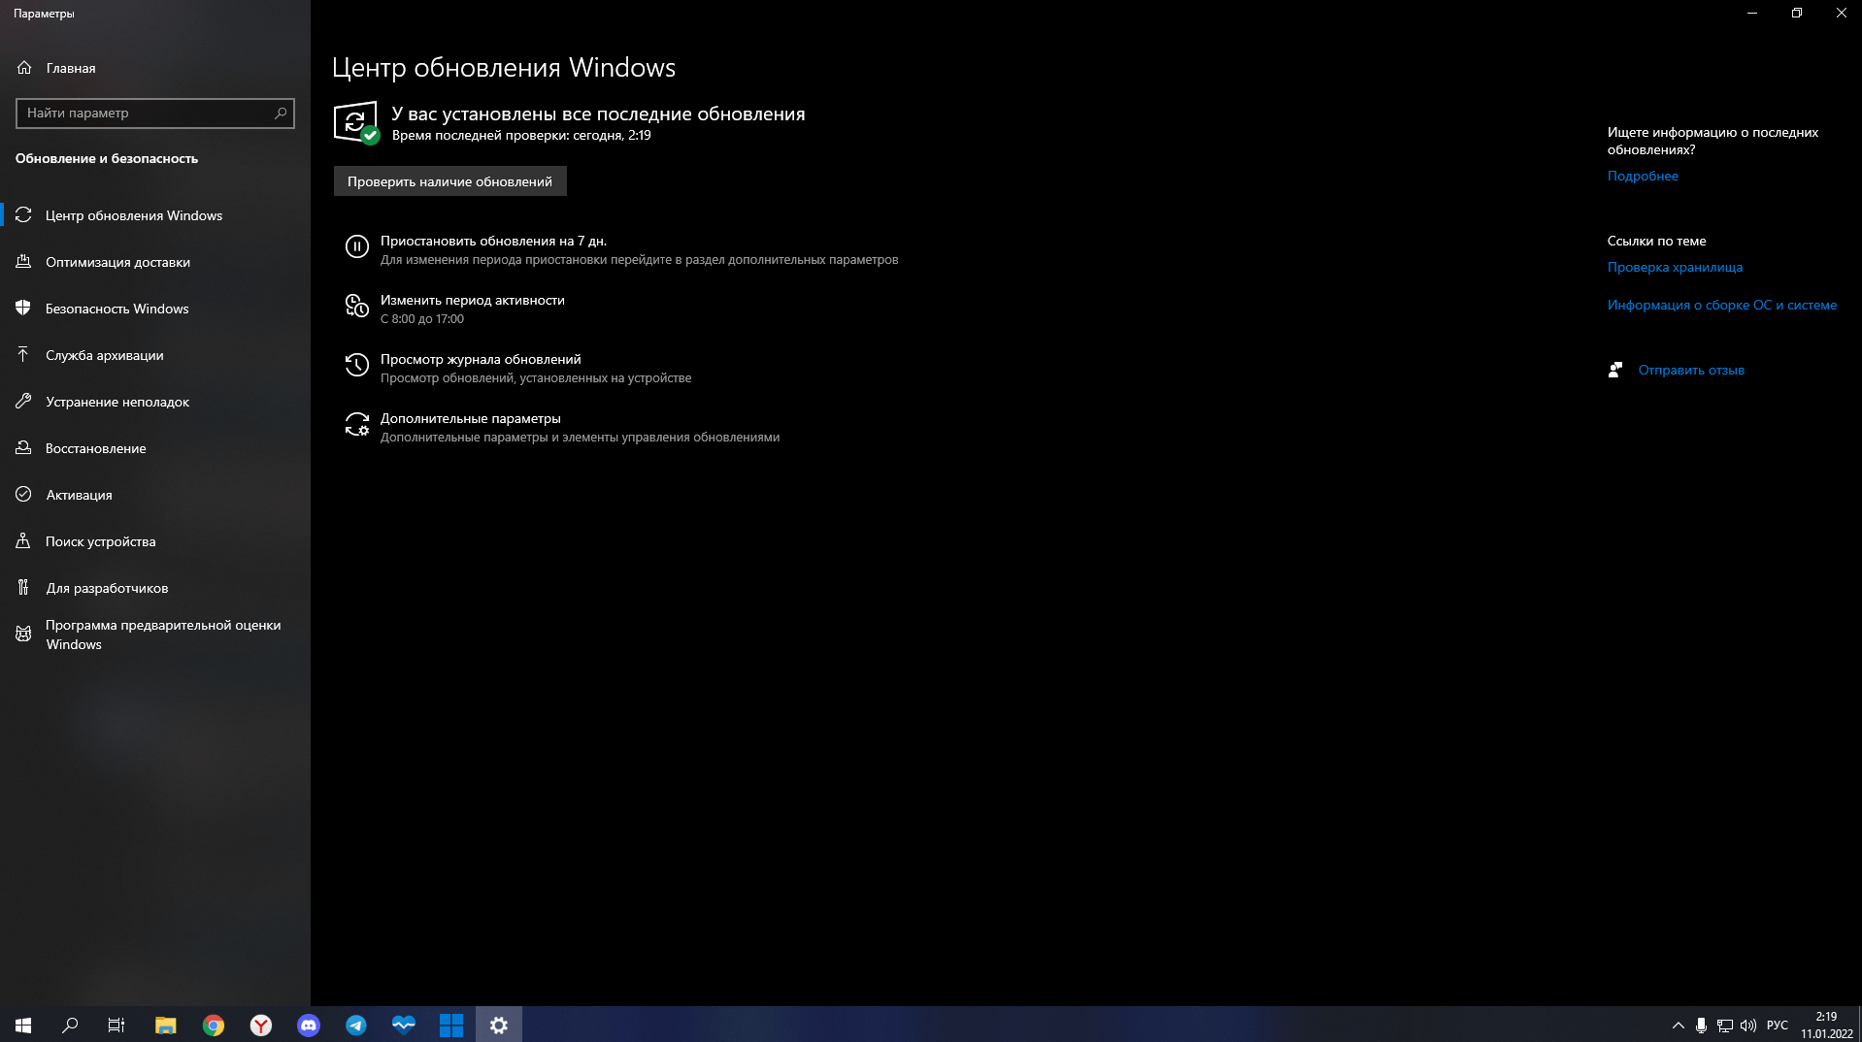1862x1042 pixels.
Task: Open Discord from the taskbar
Action: coord(309,1025)
